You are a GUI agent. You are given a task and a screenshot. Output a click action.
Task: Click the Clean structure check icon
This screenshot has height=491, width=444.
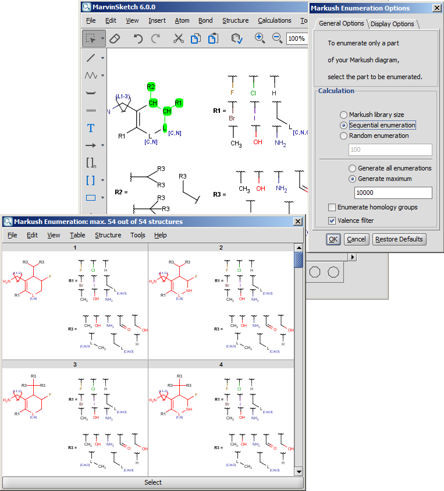(x=236, y=38)
